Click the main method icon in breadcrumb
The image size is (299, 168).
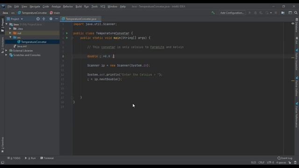tap(51, 13)
